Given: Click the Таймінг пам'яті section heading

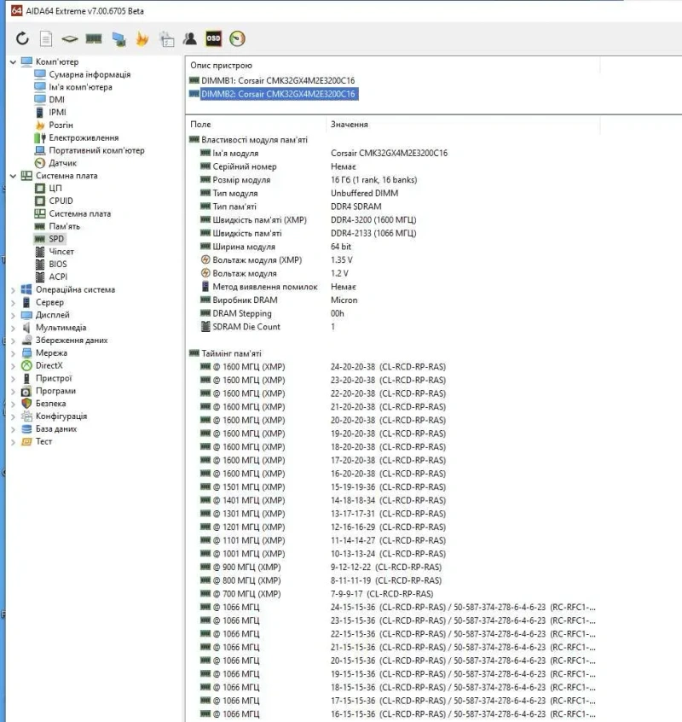Looking at the screenshot, I should 231,353.
